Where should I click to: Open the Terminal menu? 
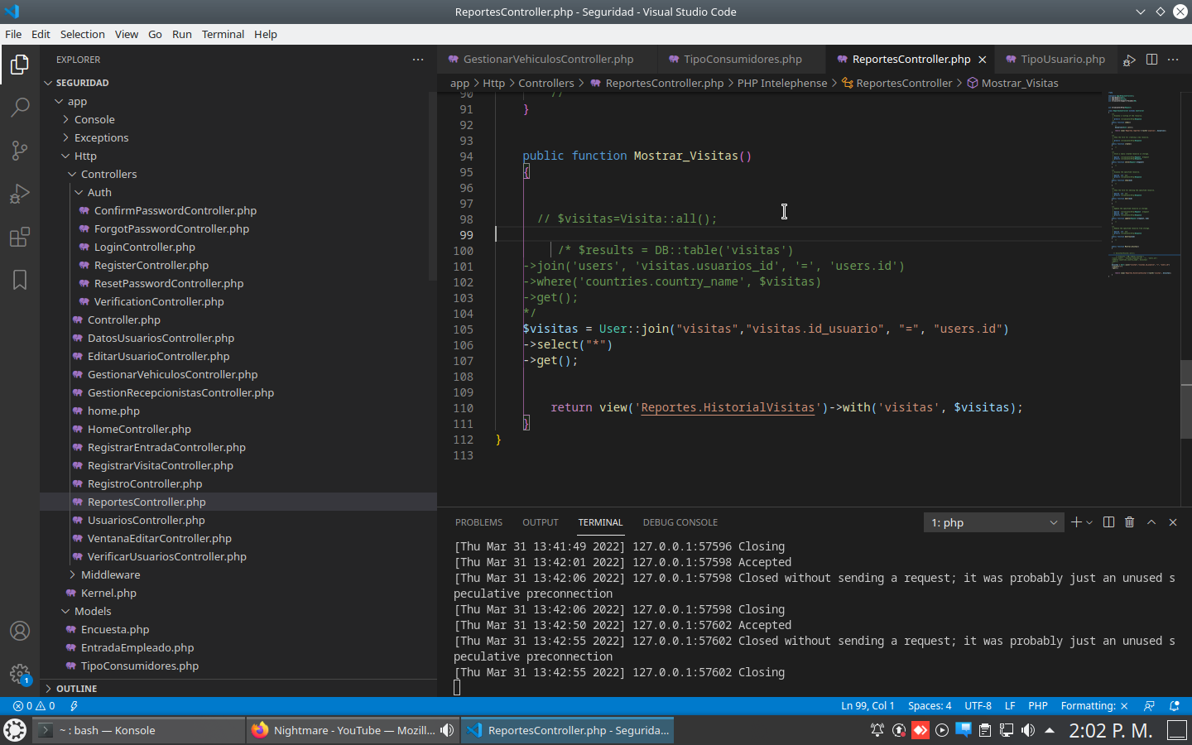[x=223, y=34]
